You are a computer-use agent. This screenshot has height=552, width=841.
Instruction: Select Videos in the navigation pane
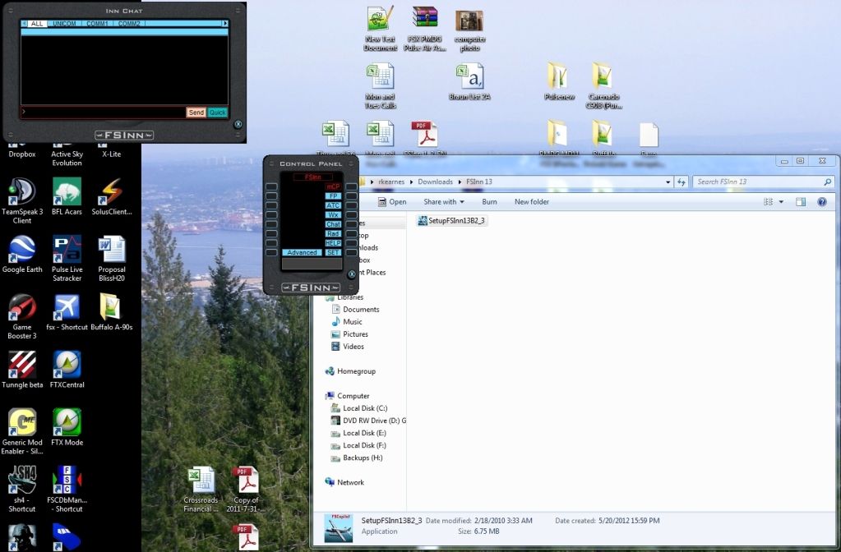[348, 346]
